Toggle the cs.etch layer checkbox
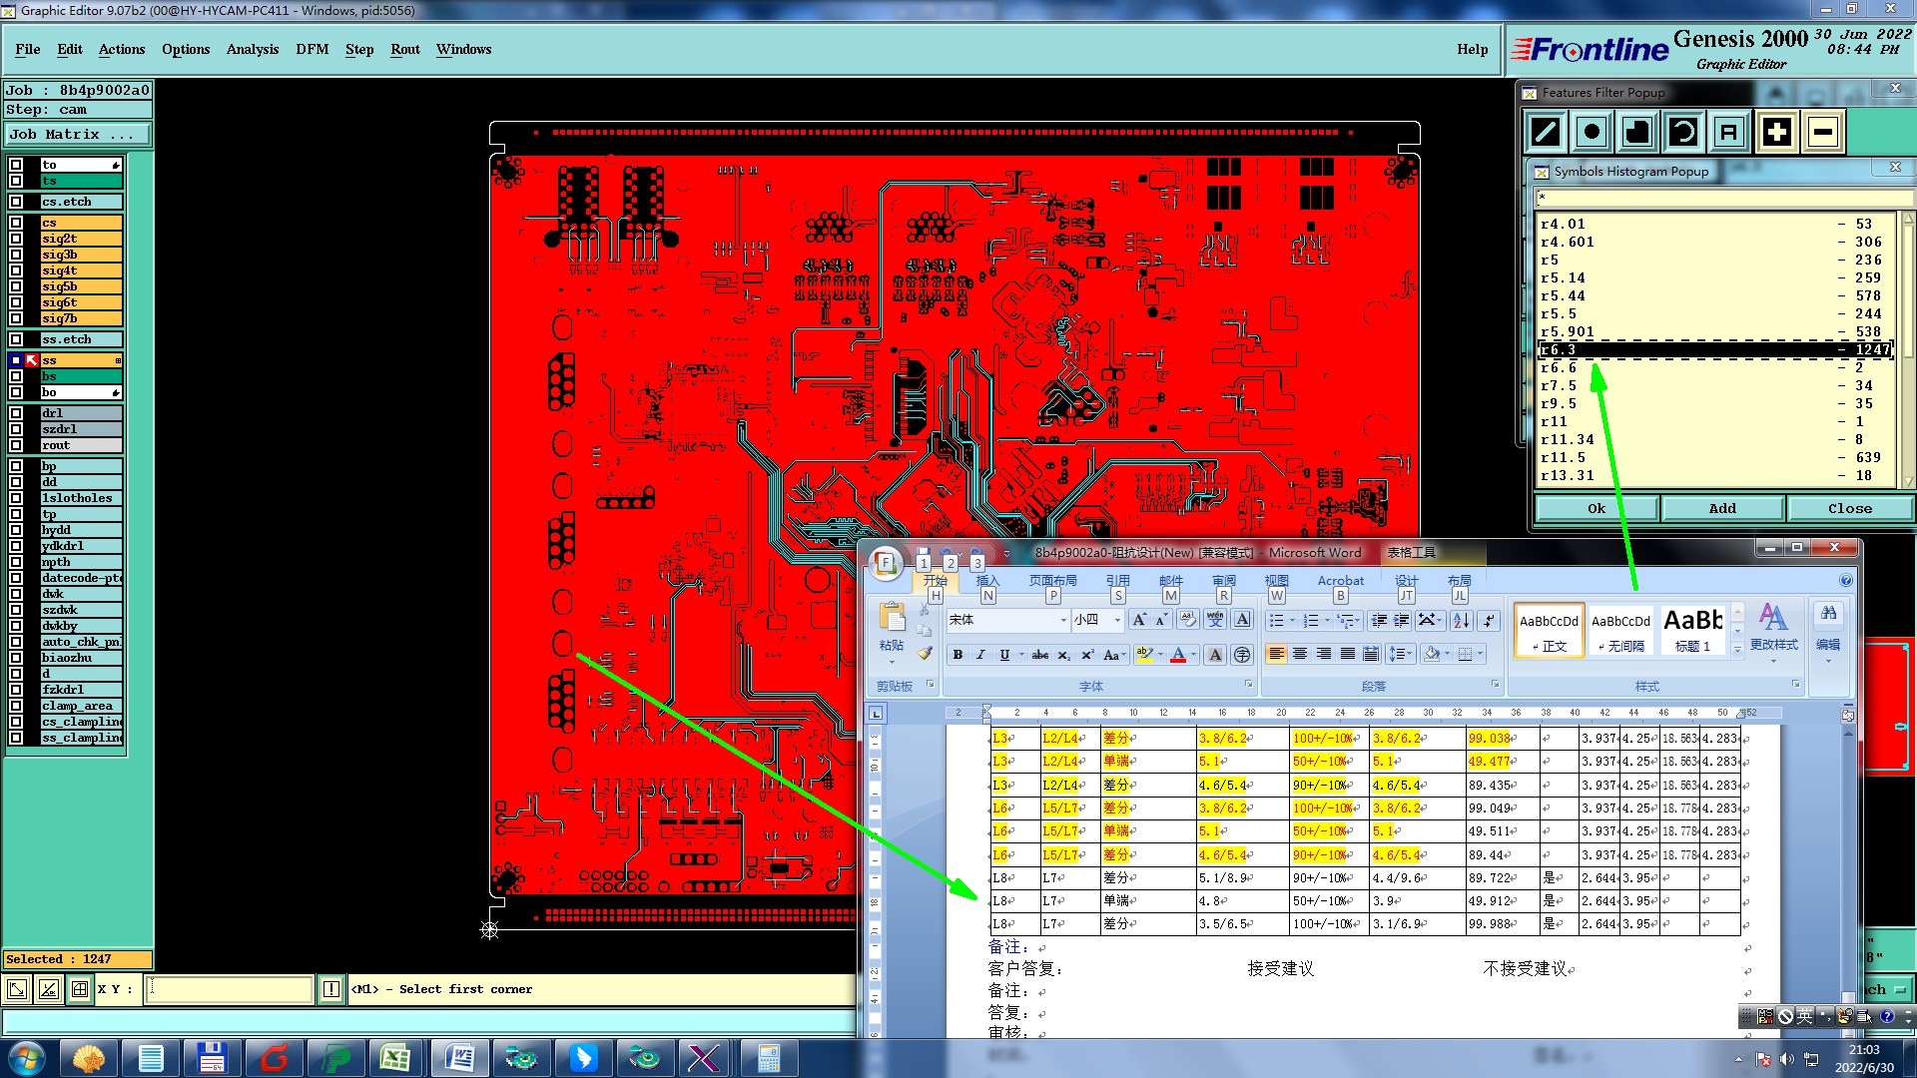 pos(16,202)
